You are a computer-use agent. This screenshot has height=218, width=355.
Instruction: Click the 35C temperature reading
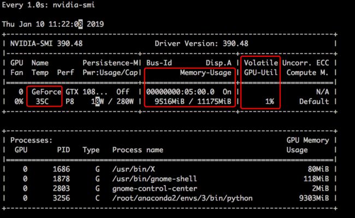tap(42, 102)
